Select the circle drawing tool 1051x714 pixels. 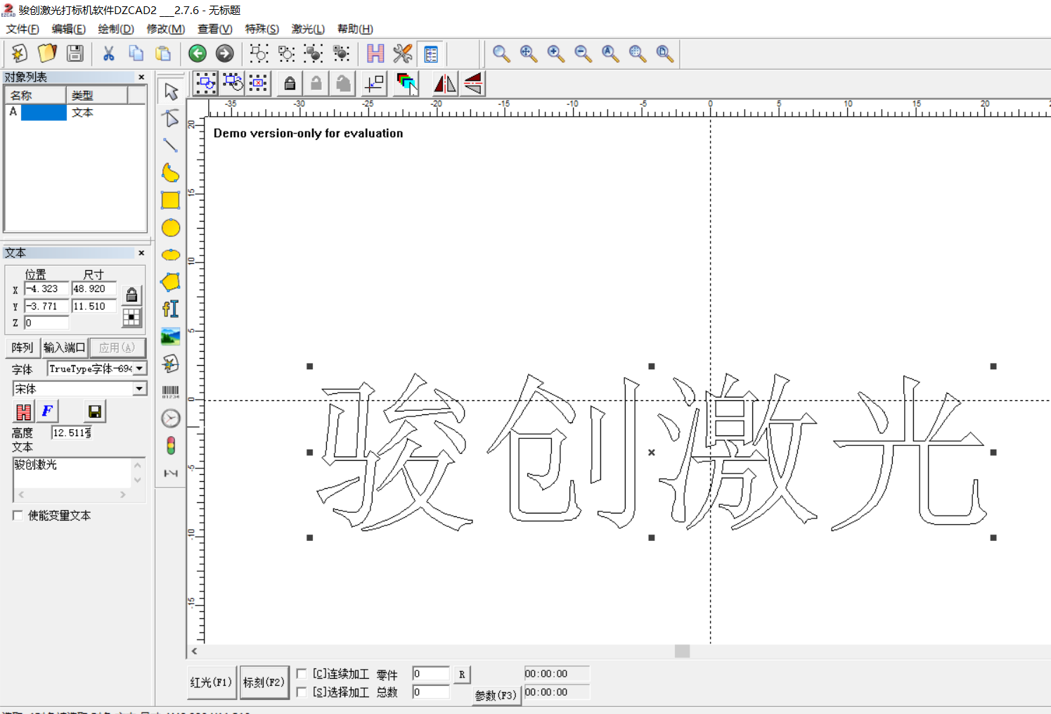tap(171, 228)
